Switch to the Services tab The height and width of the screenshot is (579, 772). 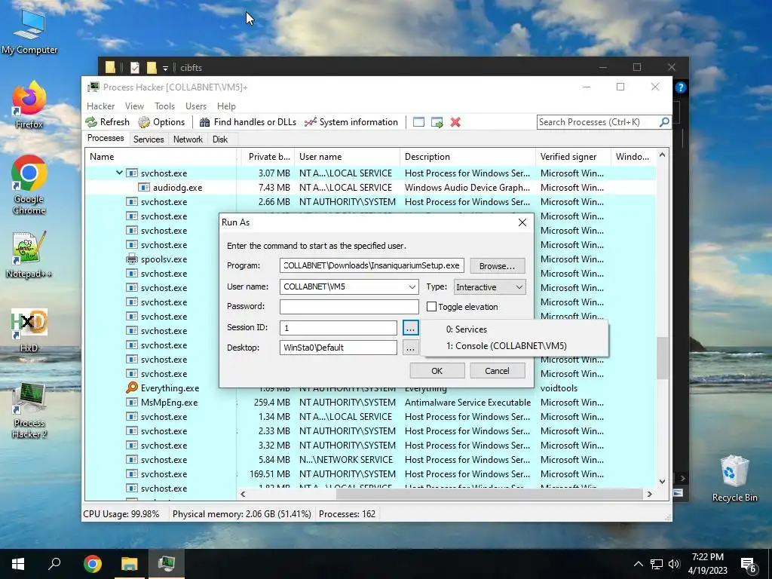149,139
